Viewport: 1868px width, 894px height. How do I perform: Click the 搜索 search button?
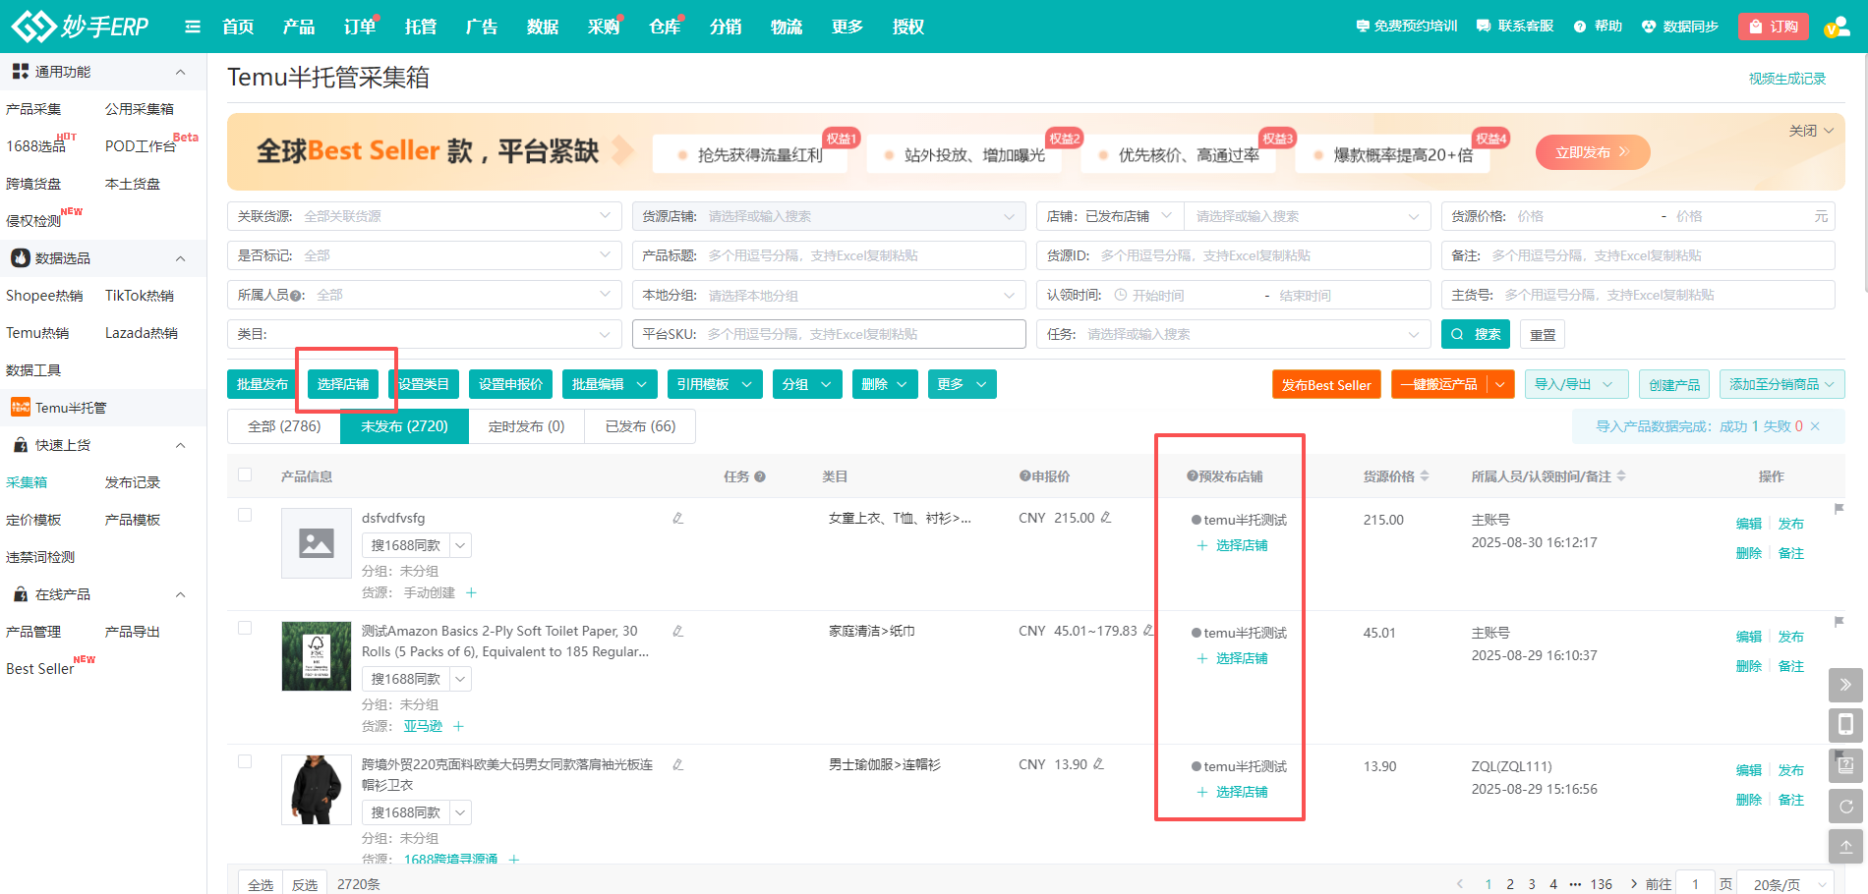[x=1476, y=334]
